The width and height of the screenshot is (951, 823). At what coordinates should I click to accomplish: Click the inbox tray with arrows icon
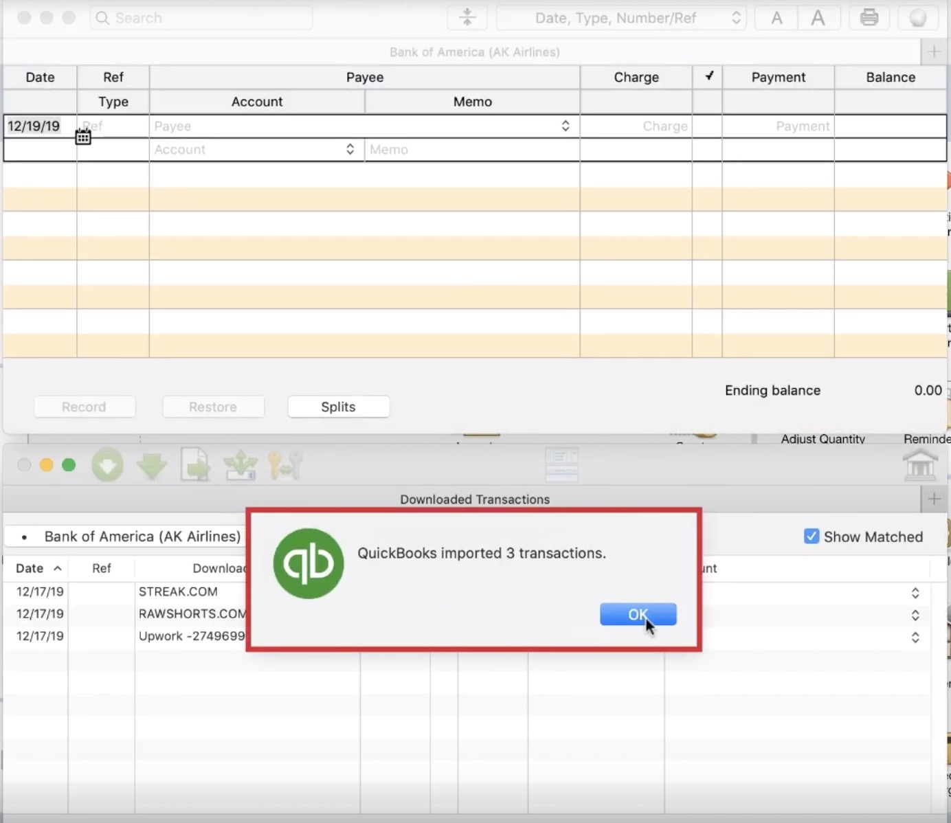tap(240, 465)
